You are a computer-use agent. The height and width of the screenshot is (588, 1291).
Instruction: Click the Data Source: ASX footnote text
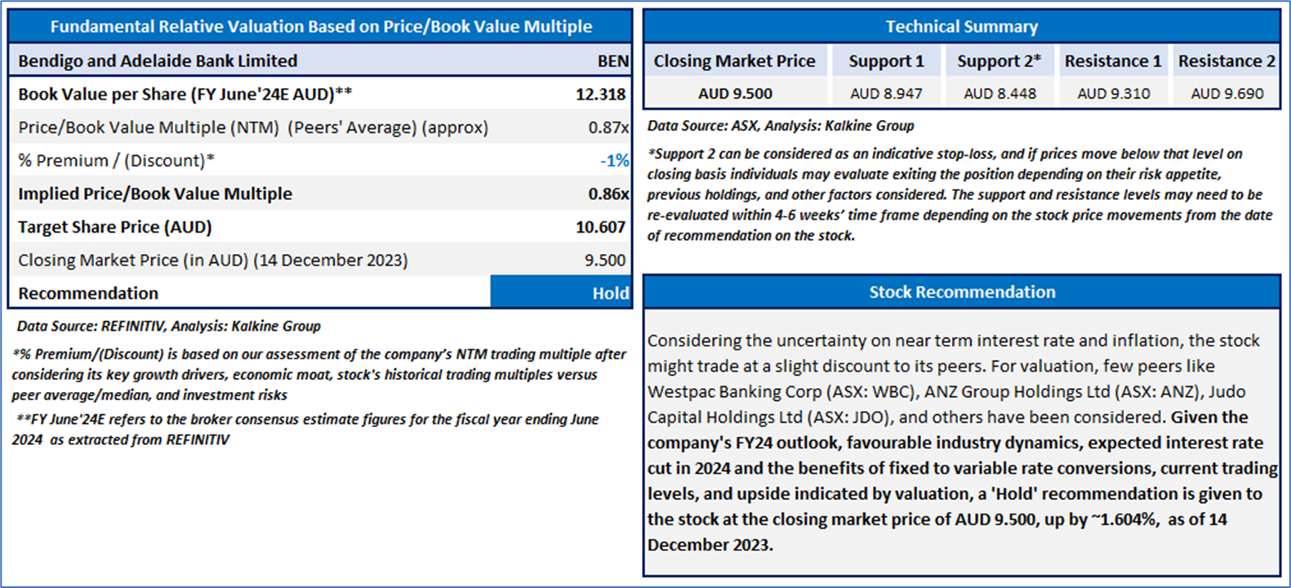[780, 126]
